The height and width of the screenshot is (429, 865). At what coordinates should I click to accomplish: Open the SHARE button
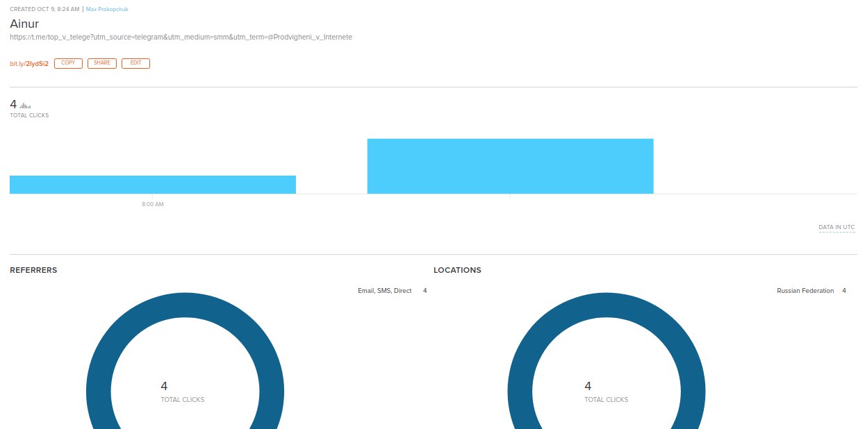point(102,63)
